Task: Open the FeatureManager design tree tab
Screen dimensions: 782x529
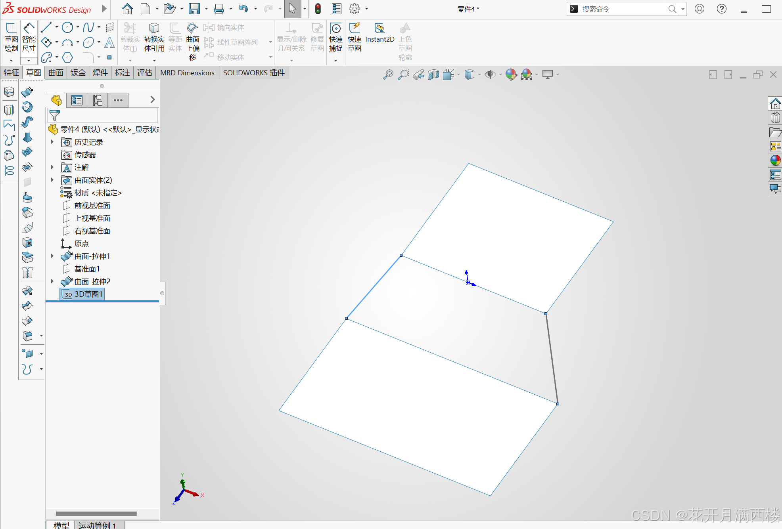Action: tap(56, 100)
